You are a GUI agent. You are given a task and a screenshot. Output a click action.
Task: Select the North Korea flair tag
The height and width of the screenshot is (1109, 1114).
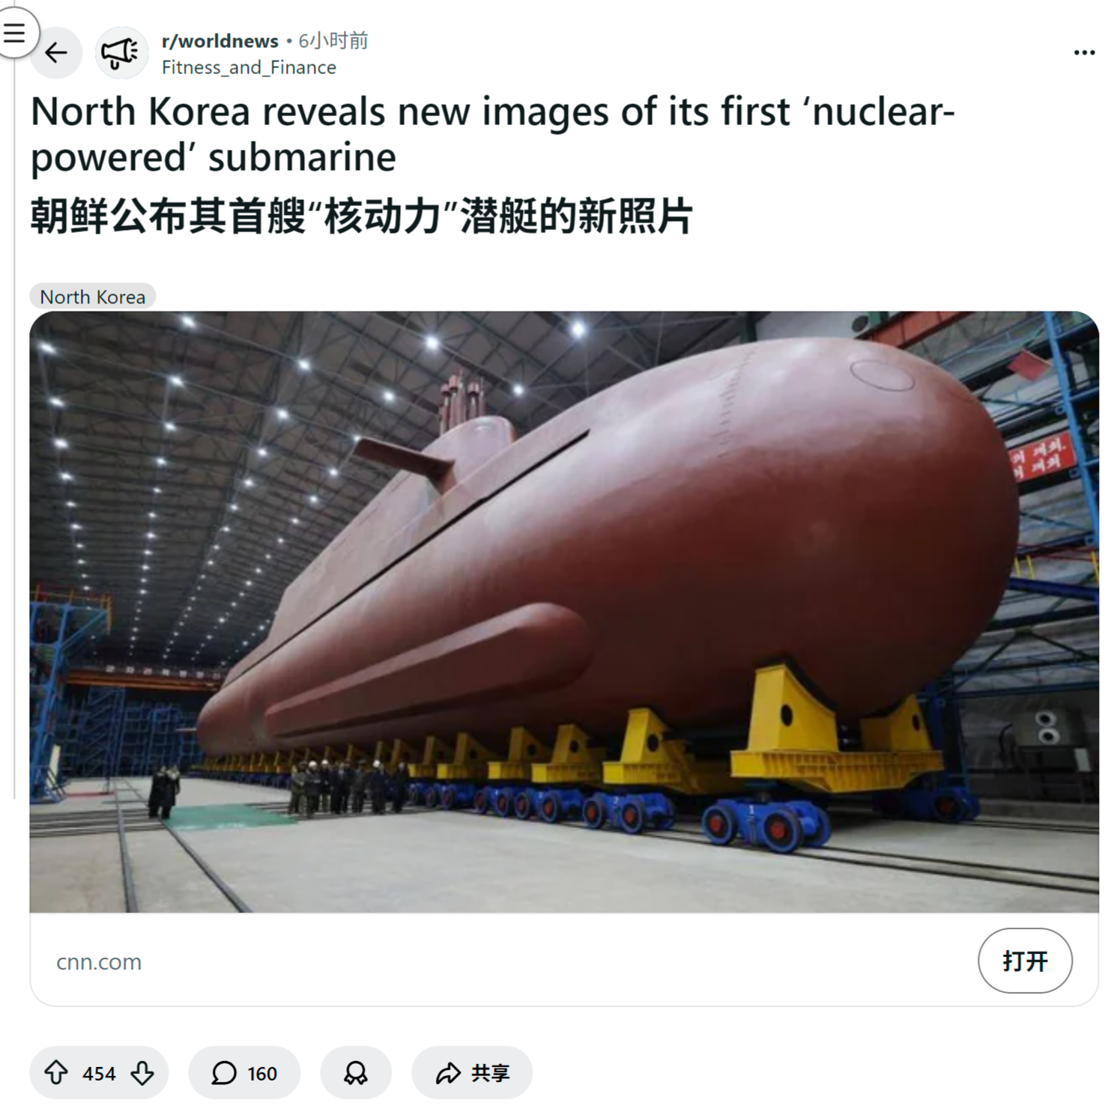point(93,297)
